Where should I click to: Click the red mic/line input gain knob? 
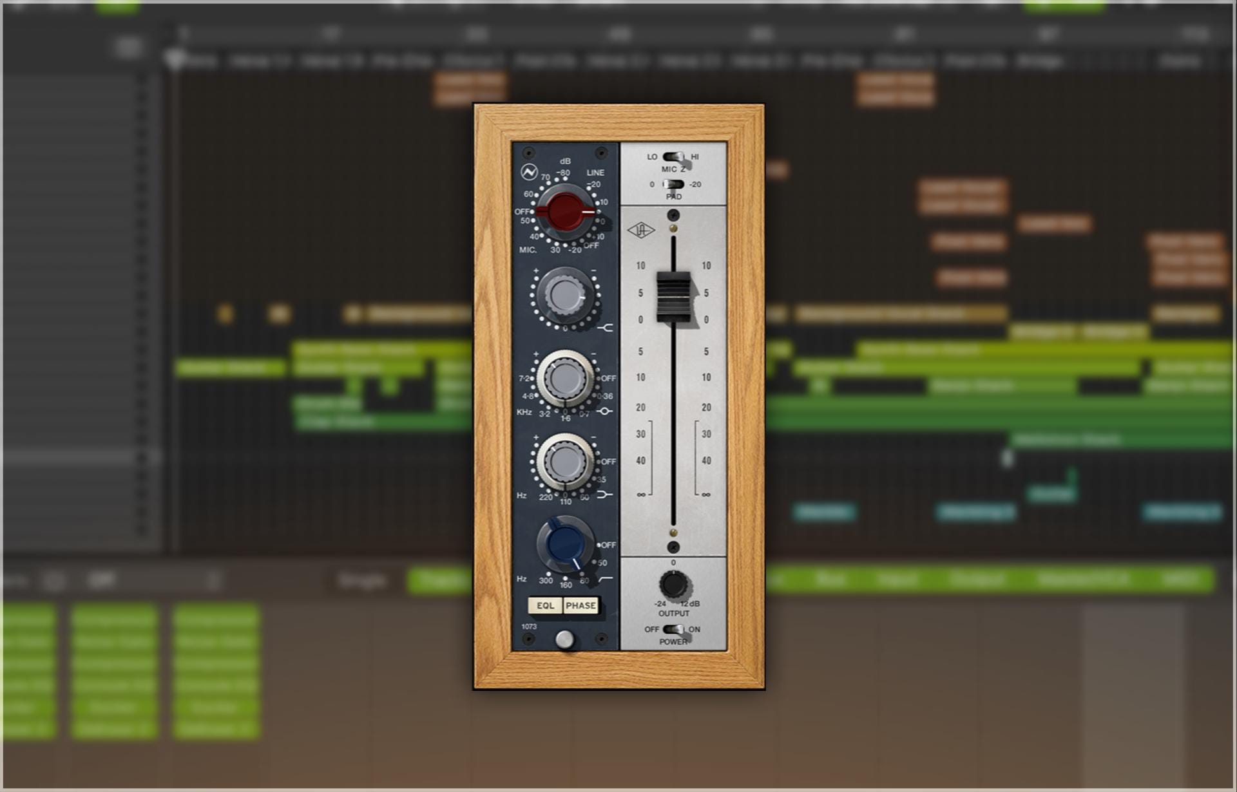coord(565,212)
